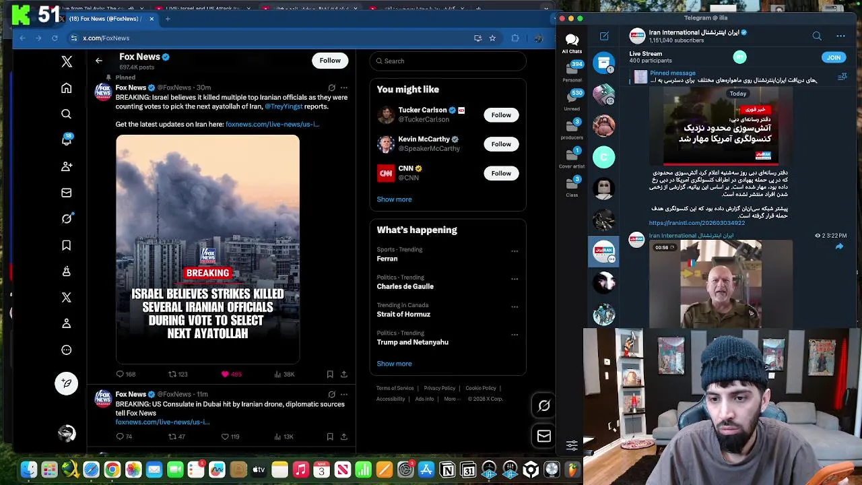862x485 pixels.
Task: View analytics of pinned post showing 38K
Action: click(284, 374)
